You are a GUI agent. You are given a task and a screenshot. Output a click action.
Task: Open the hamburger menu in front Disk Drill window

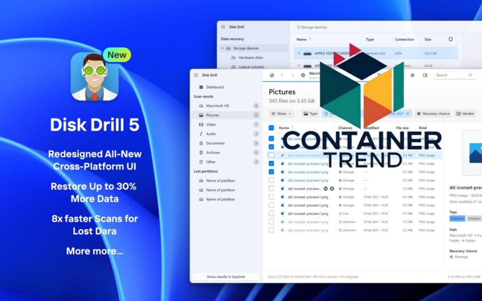click(196, 75)
